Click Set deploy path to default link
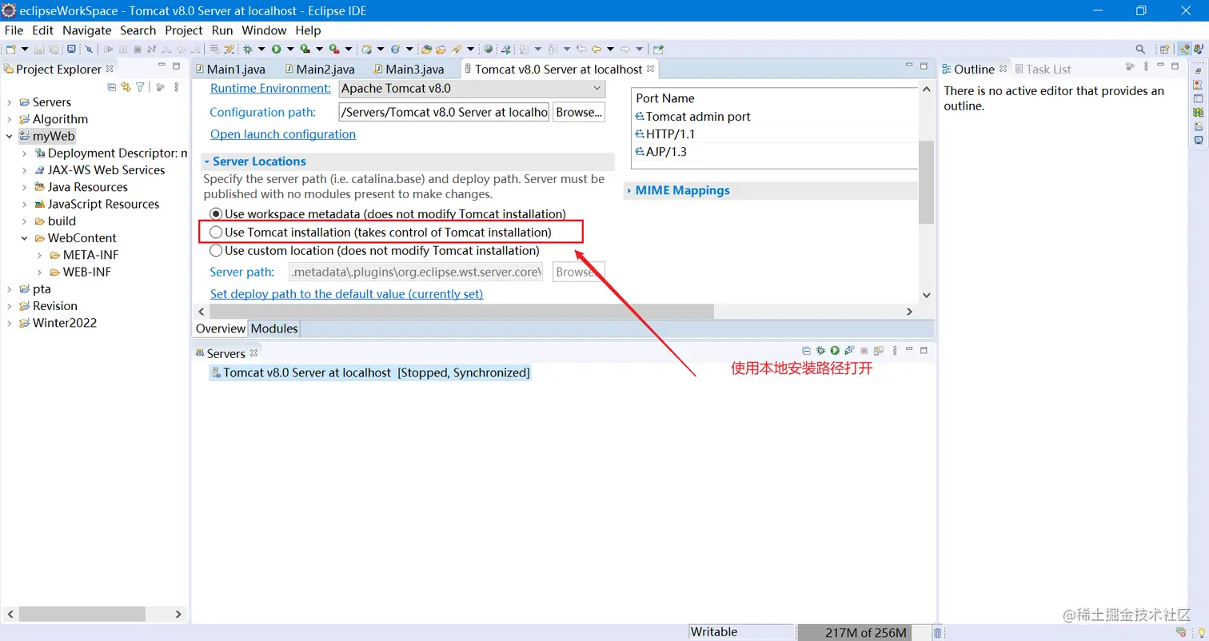 pos(346,294)
